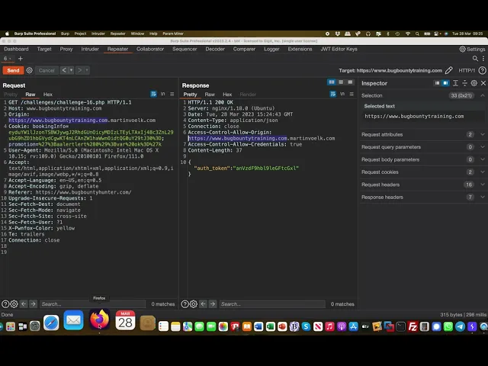Switch the request view to Pretty
The width and height of the screenshot is (488, 366).
coord(11,95)
